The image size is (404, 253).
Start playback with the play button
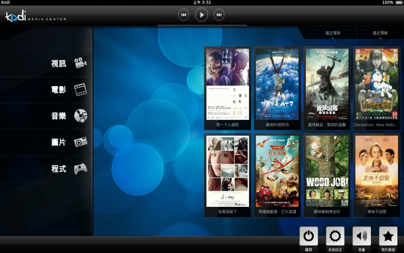click(201, 15)
